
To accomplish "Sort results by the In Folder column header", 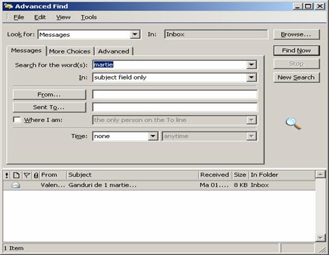I will (x=282, y=175).
